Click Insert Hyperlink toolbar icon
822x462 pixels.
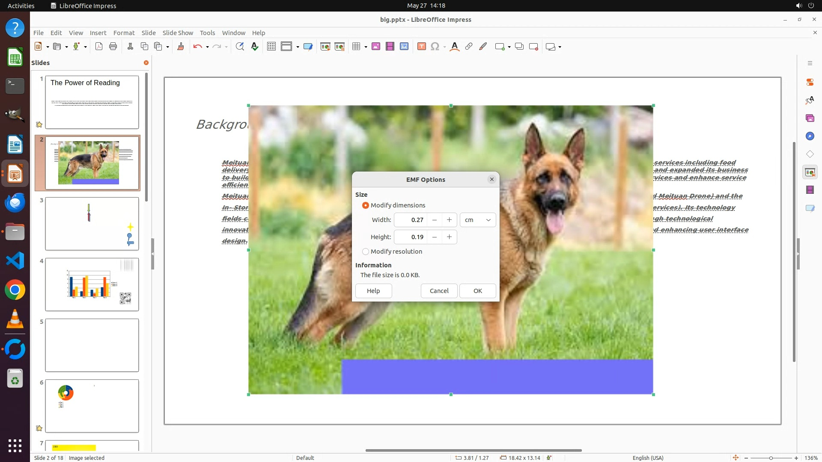469,47
